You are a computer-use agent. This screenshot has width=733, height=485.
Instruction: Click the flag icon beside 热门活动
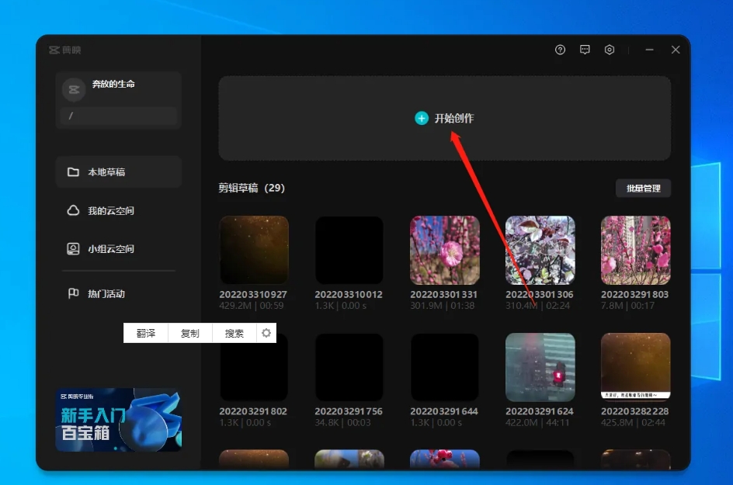[x=73, y=293]
